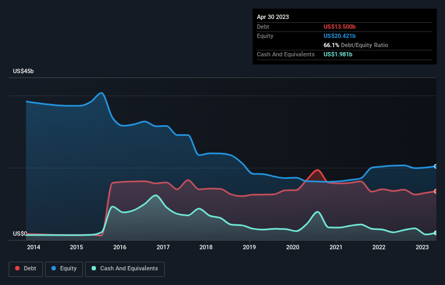Screen dimensions: 445x285
Task: Click the 2019 x-axis label
Action: pos(249,247)
